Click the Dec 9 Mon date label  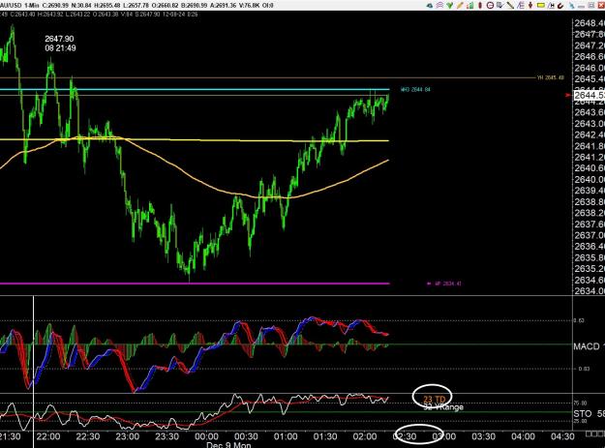tap(228, 445)
